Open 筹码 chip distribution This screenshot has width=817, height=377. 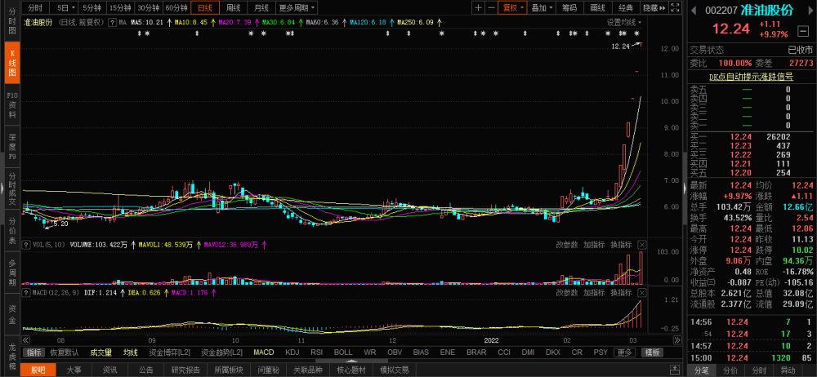pos(570,8)
